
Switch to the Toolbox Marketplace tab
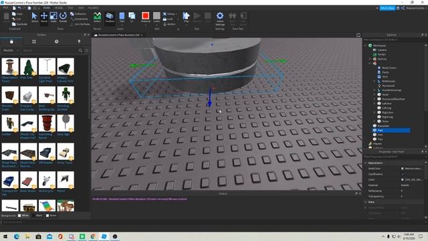pos(11,42)
